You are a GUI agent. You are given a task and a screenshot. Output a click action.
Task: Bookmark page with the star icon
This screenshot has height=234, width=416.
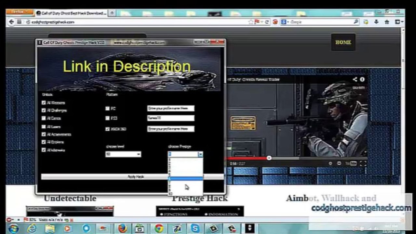click(251, 22)
